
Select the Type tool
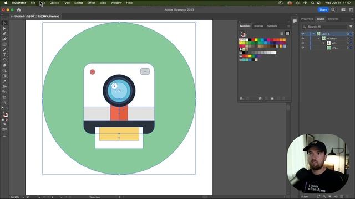click(4, 55)
